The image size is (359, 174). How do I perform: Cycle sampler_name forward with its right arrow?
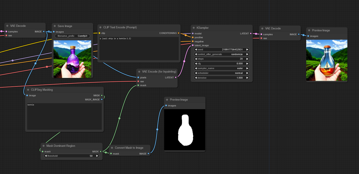point(247,68)
